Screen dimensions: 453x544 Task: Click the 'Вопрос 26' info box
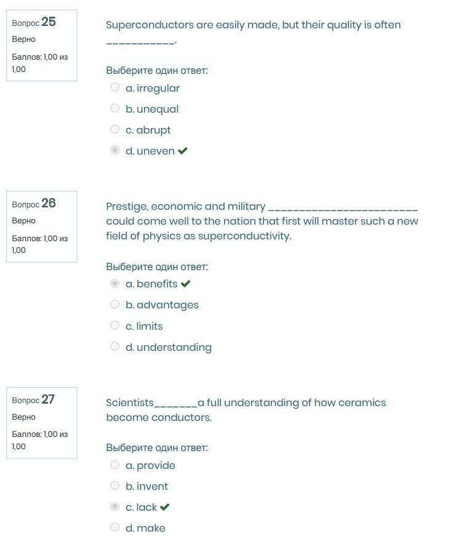41,226
